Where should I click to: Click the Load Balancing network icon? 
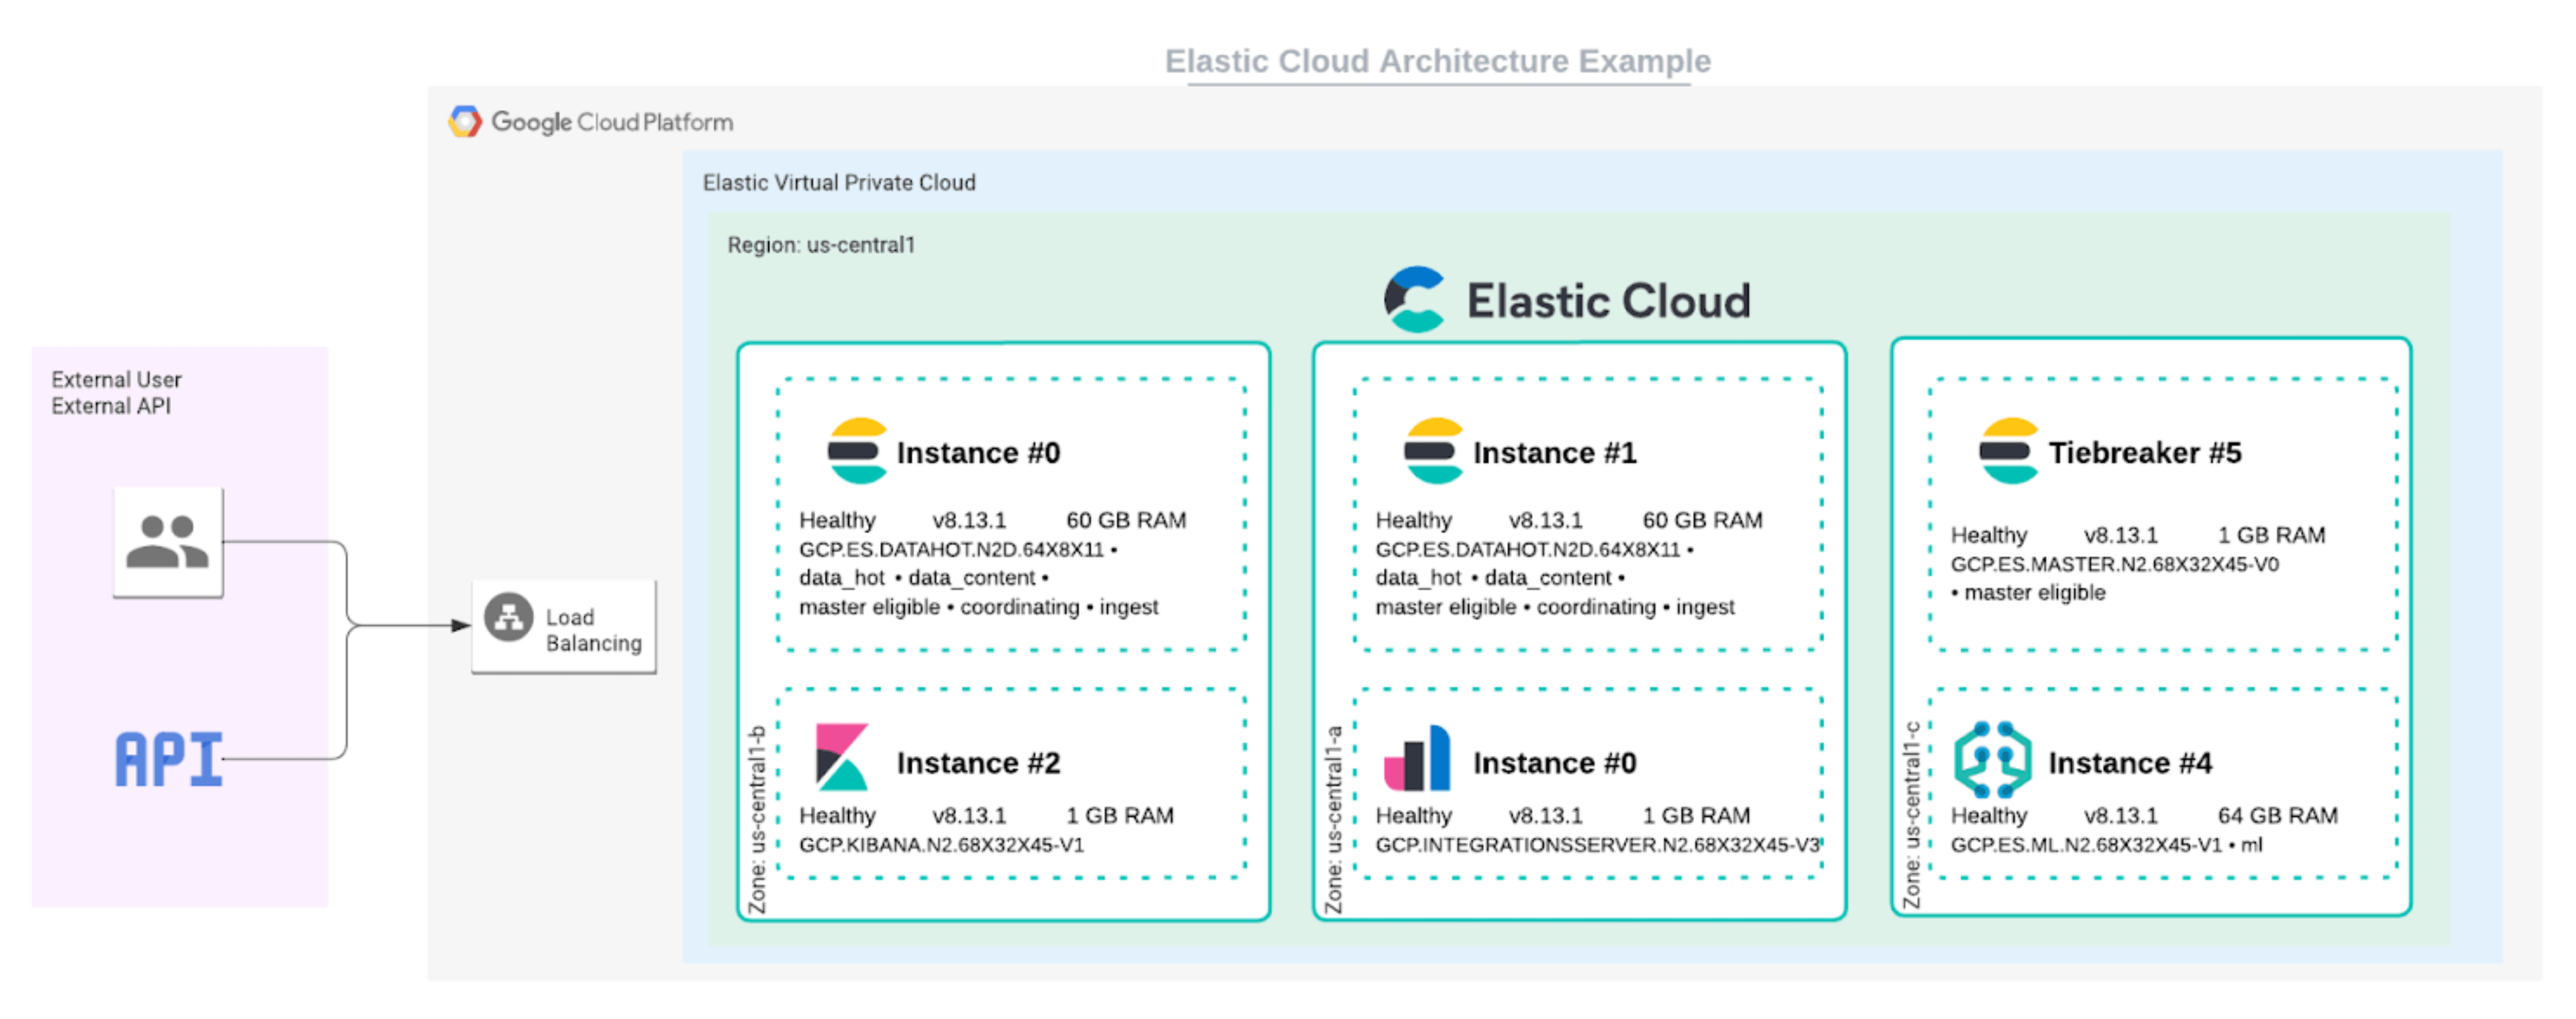[509, 618]
